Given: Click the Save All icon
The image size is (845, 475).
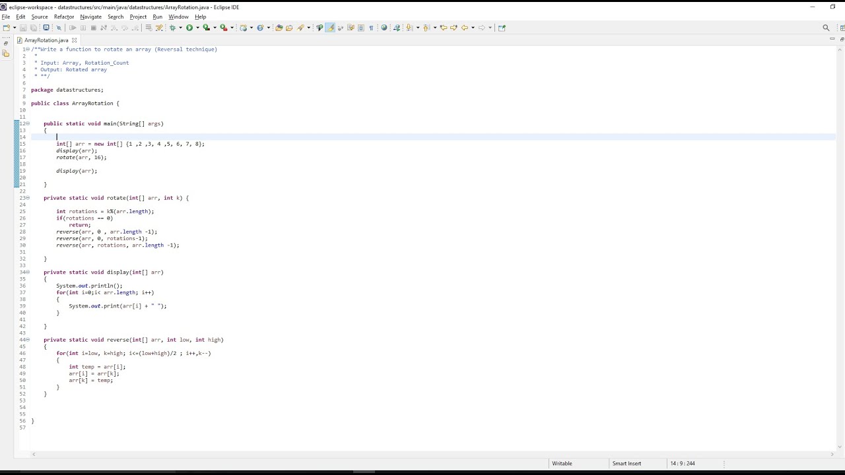Looking at the screenshot, I should tap(33, 28).
